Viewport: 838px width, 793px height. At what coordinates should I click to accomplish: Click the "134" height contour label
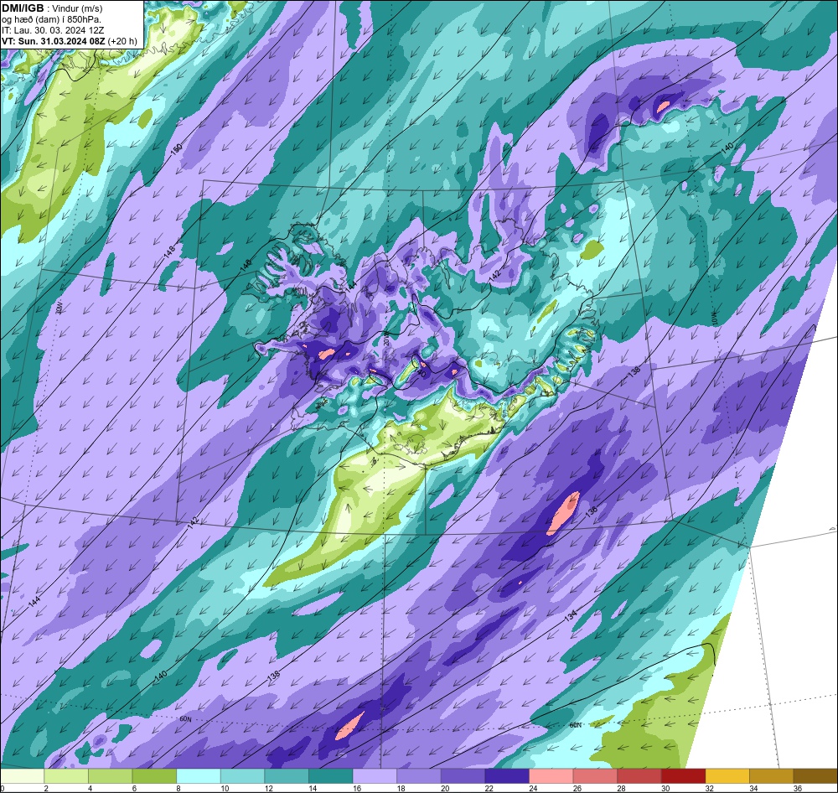pyautogui.click(x=572, y=616)
